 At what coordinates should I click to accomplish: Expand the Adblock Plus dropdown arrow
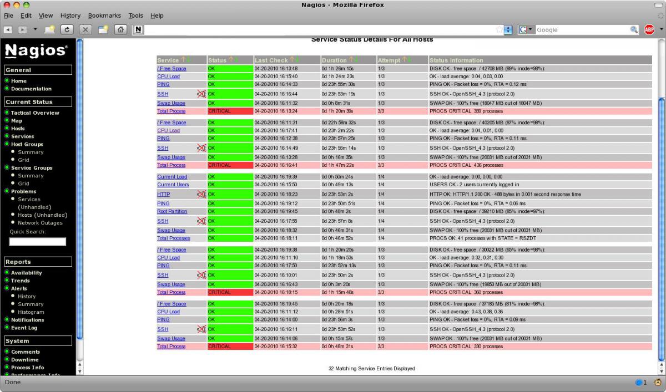pos(661,30)
